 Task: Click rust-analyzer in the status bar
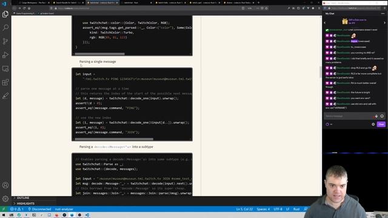click(64, 209)
